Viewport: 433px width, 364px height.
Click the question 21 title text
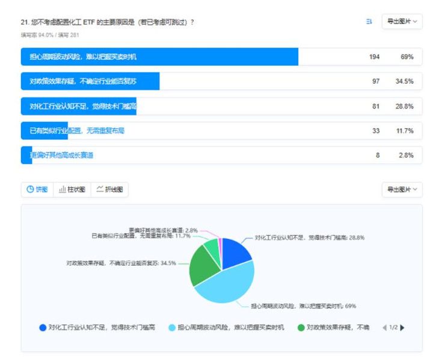(107, 22)
